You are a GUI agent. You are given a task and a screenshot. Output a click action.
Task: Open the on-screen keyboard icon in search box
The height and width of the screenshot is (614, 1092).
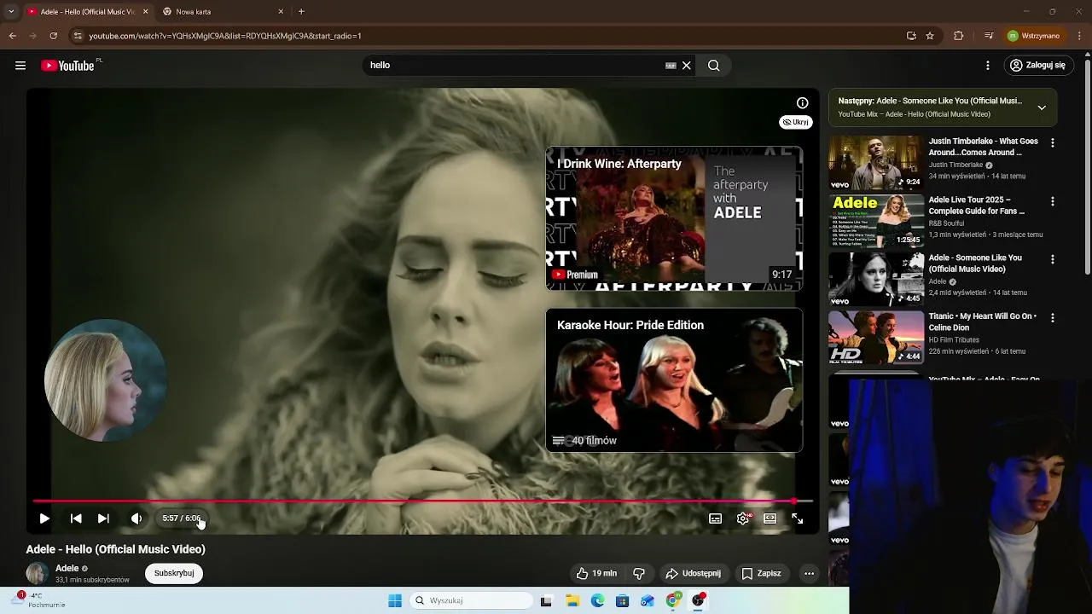[x=671, y=66]
